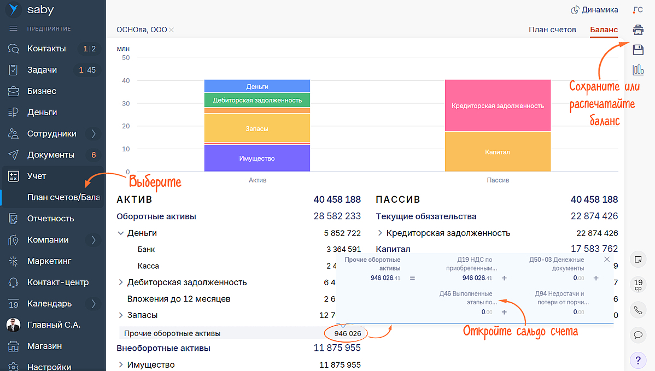
Task: Expand Дебиторская задолженность row
Action: click(120, 282)
